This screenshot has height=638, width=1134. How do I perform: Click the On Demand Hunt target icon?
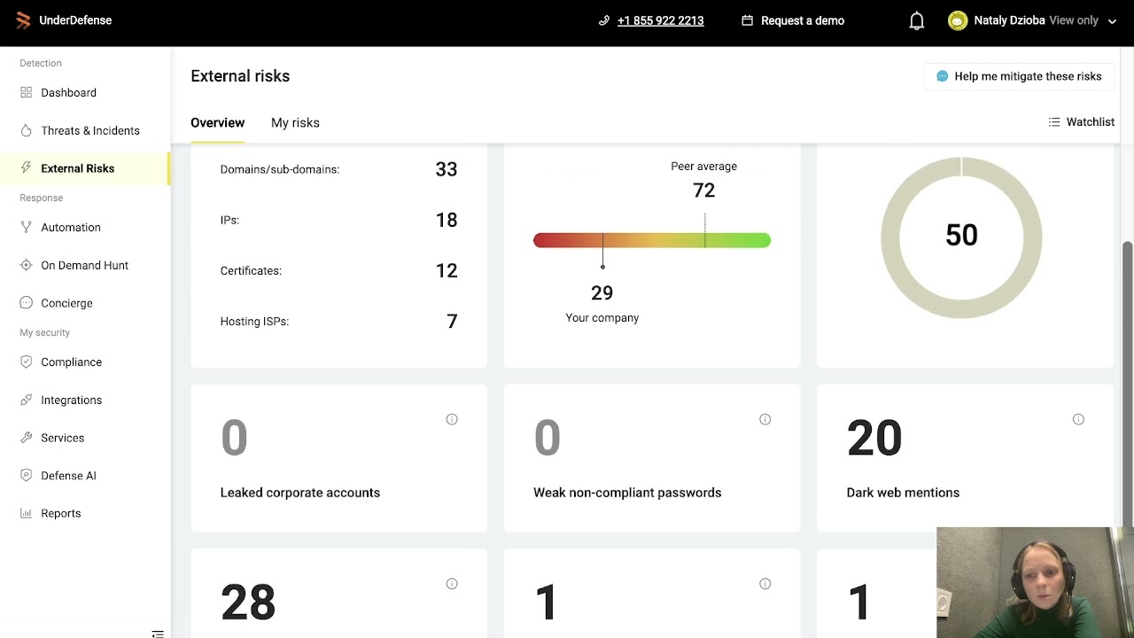(26, 265)
